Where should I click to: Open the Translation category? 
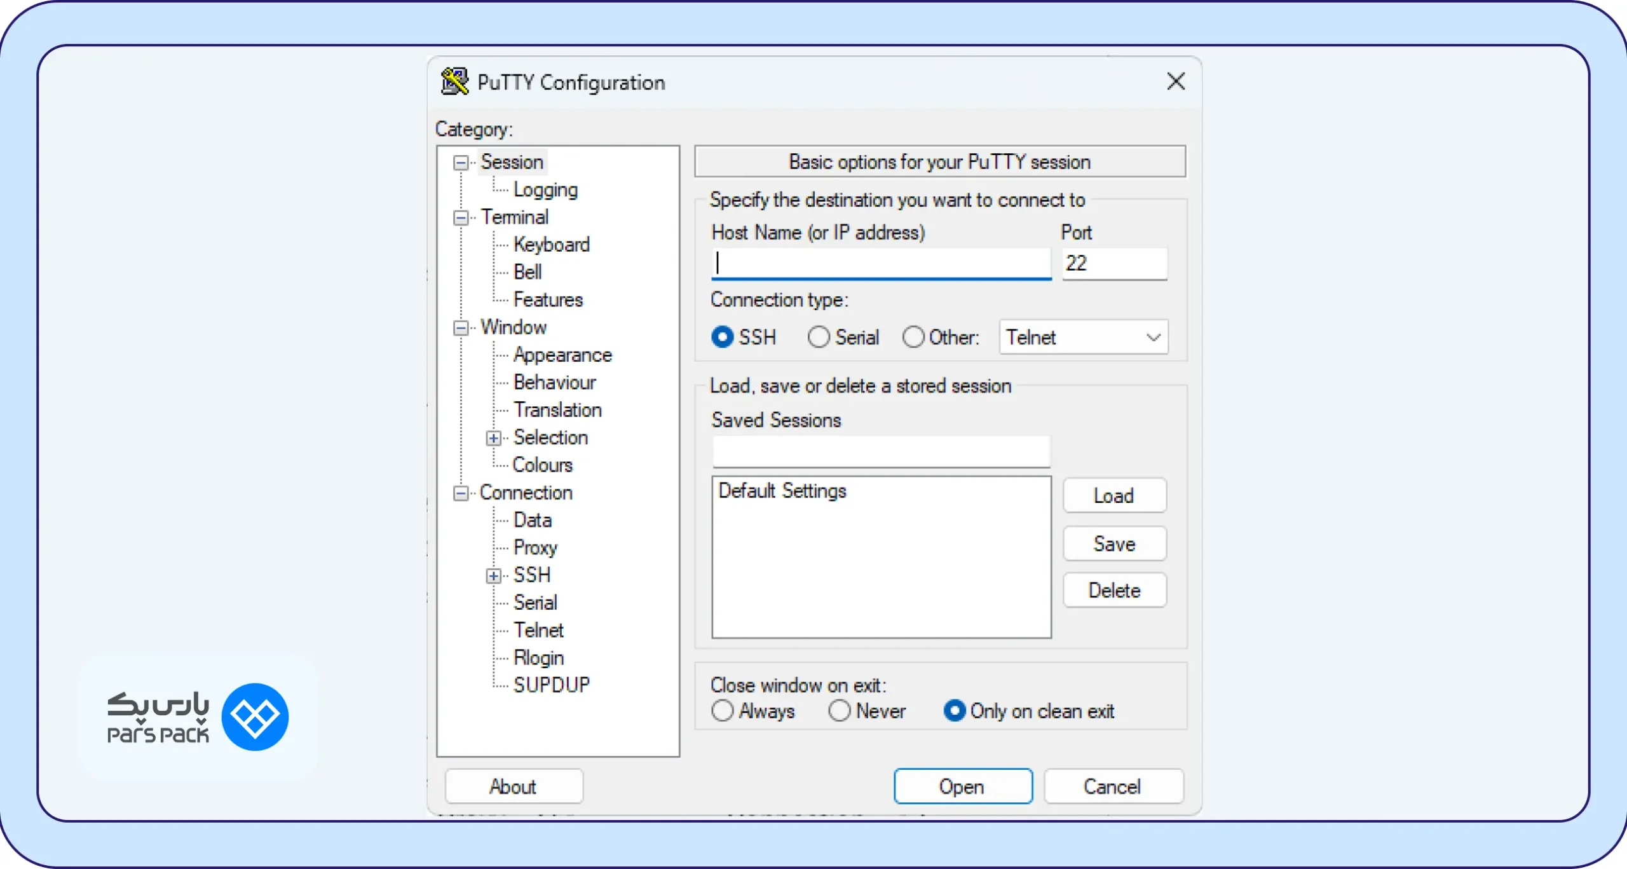pos(557,410)
